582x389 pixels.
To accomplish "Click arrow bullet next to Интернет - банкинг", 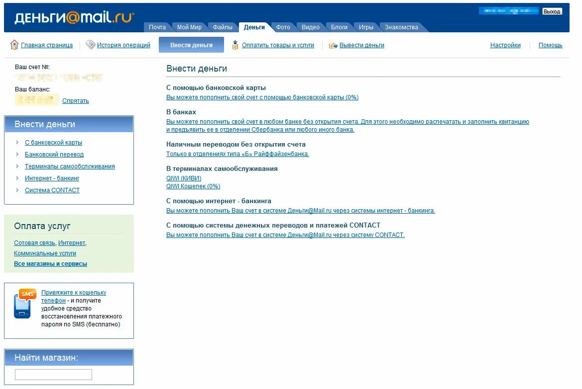I will 17,178.
